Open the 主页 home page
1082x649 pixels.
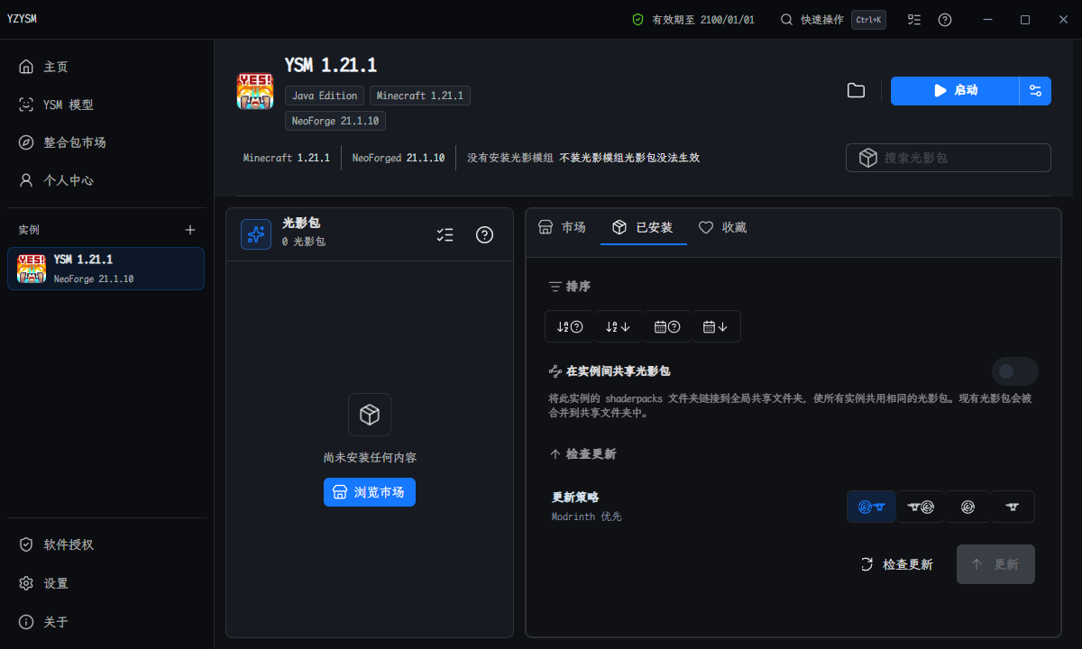106,67
